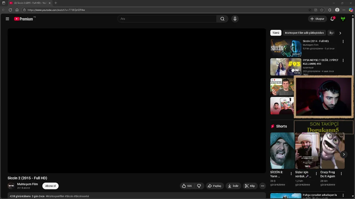This screenshot has height=199, width=355.
Task: Click the #Siccinserisi hashtag
Action: tap(82, 196)
